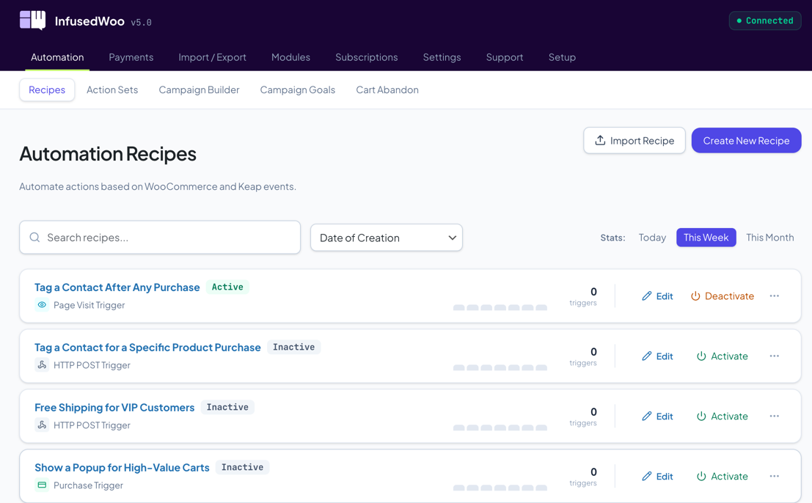Click the Connected status indicator

click(x=765, y=21)
